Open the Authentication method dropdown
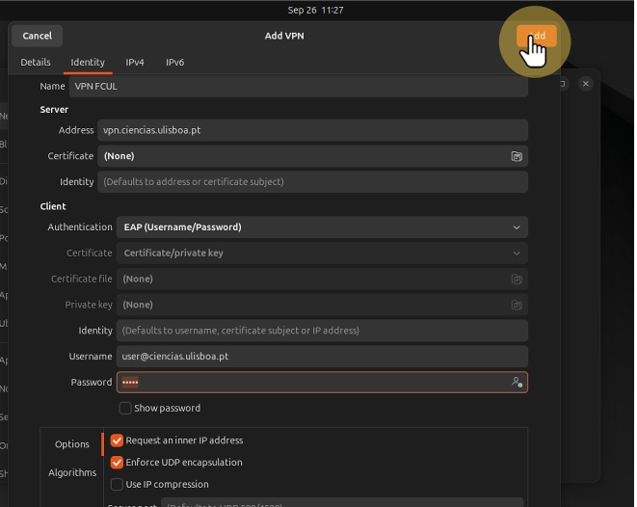Screen dimensions: 637x507 321,227
